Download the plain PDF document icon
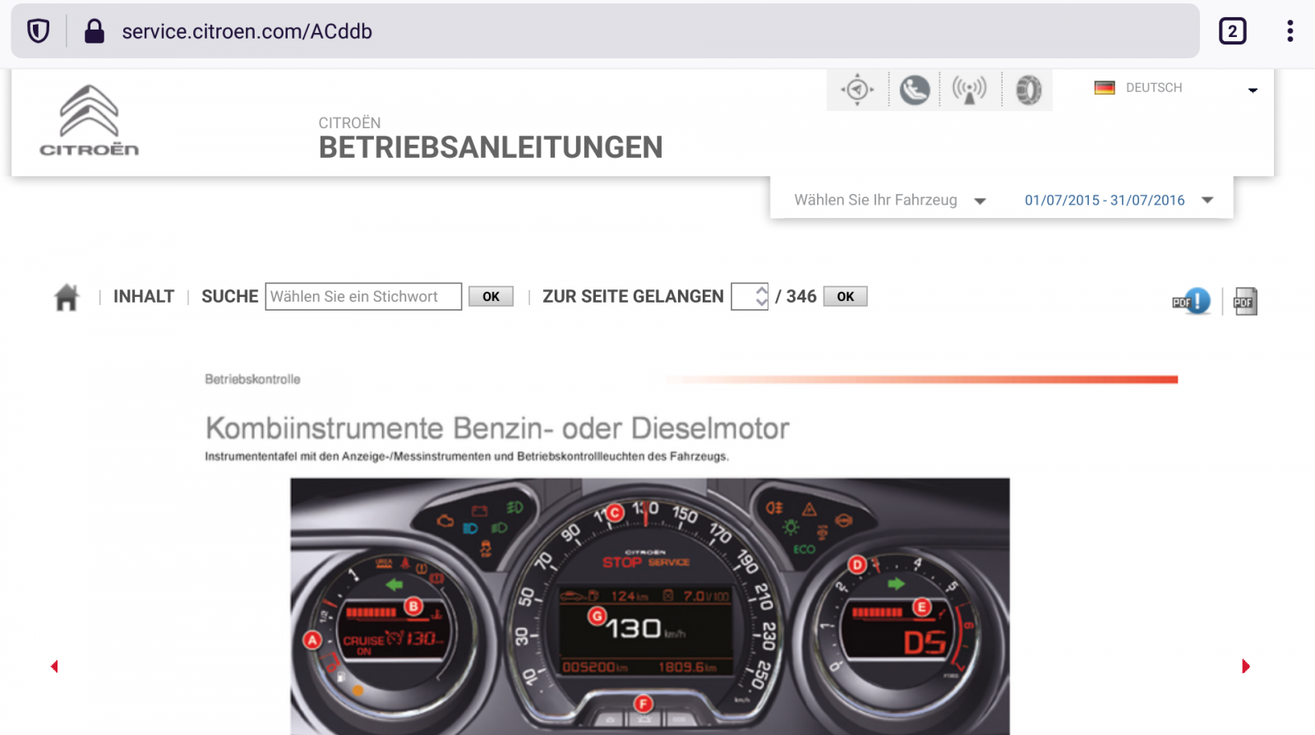The width and height of the screenshot is (1315, 735). click(1244, 301)
